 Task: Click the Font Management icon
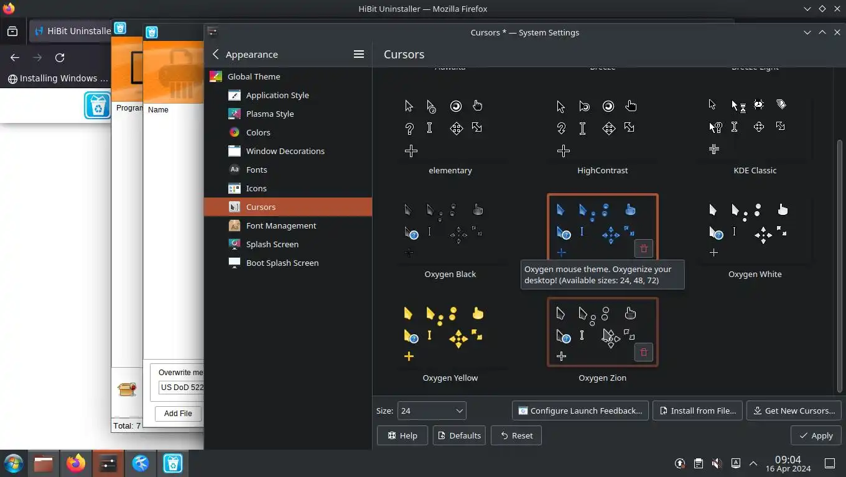235,225
